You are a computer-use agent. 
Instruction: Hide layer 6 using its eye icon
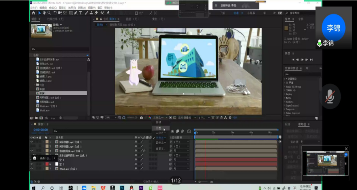(x=32, y=164)
